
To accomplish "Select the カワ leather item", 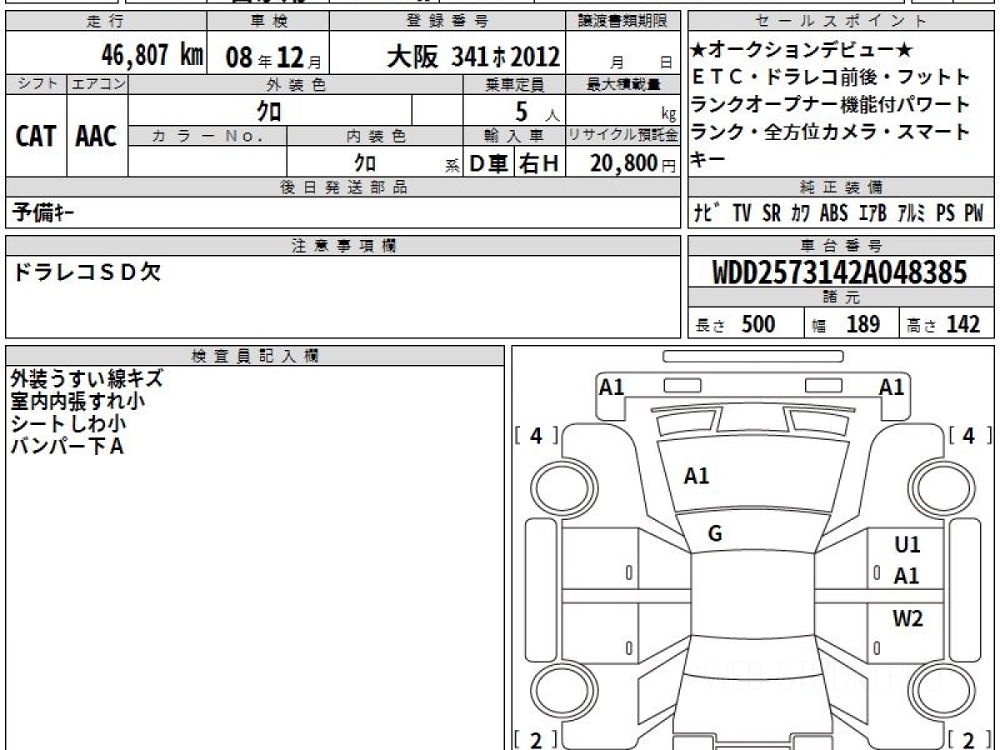I will [x=800, y=212].
